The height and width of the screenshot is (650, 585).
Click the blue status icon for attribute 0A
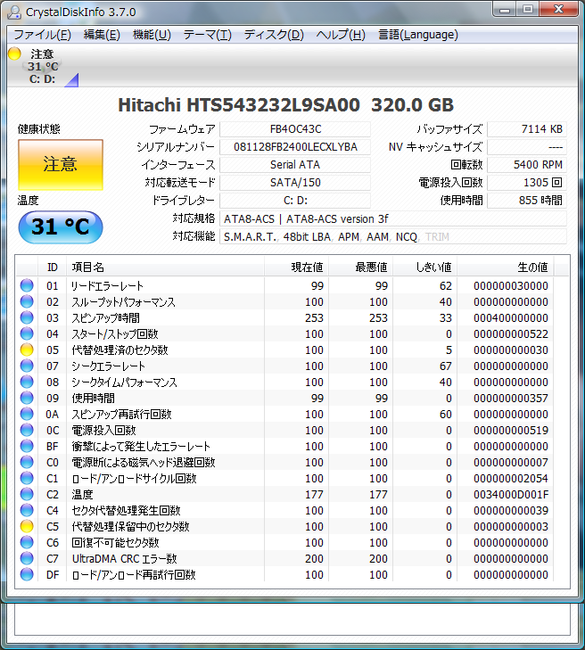[27, 415]
